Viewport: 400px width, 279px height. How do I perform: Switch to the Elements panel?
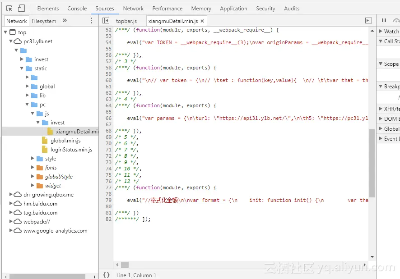48,9
